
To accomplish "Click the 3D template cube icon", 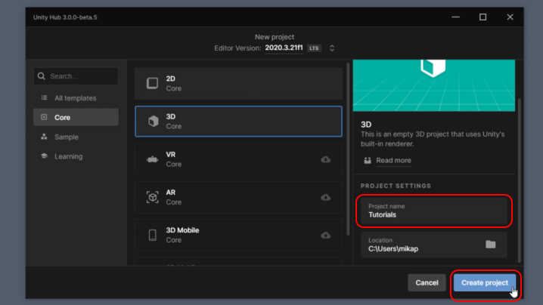I will tap(153, 121).
